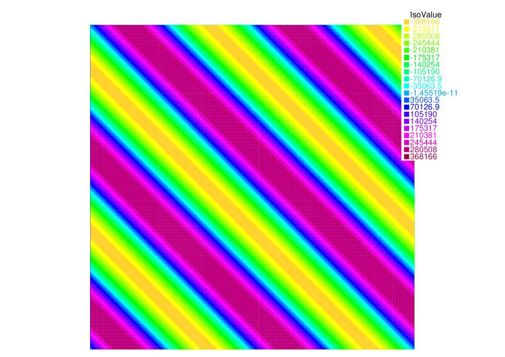
Task: Click inside the striped contour plot
Action: point(252,187)
